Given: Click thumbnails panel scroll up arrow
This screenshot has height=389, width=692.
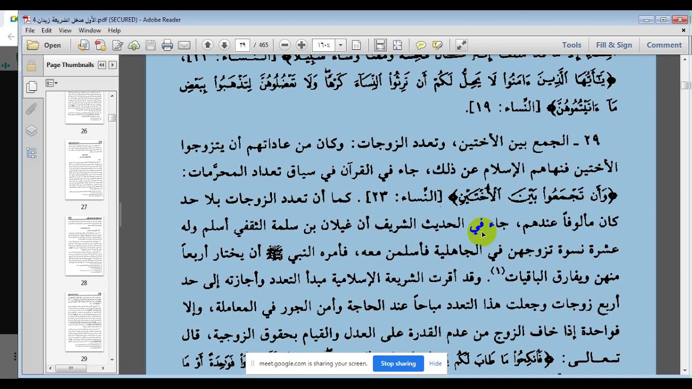Looking at the screenshot, I should (112, 96).
